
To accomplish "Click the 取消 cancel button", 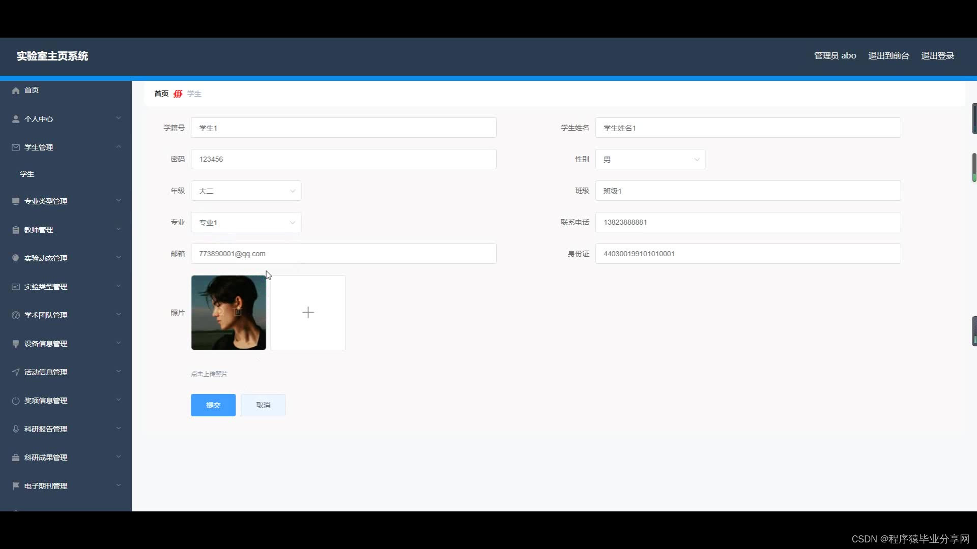I will [263, 405].
